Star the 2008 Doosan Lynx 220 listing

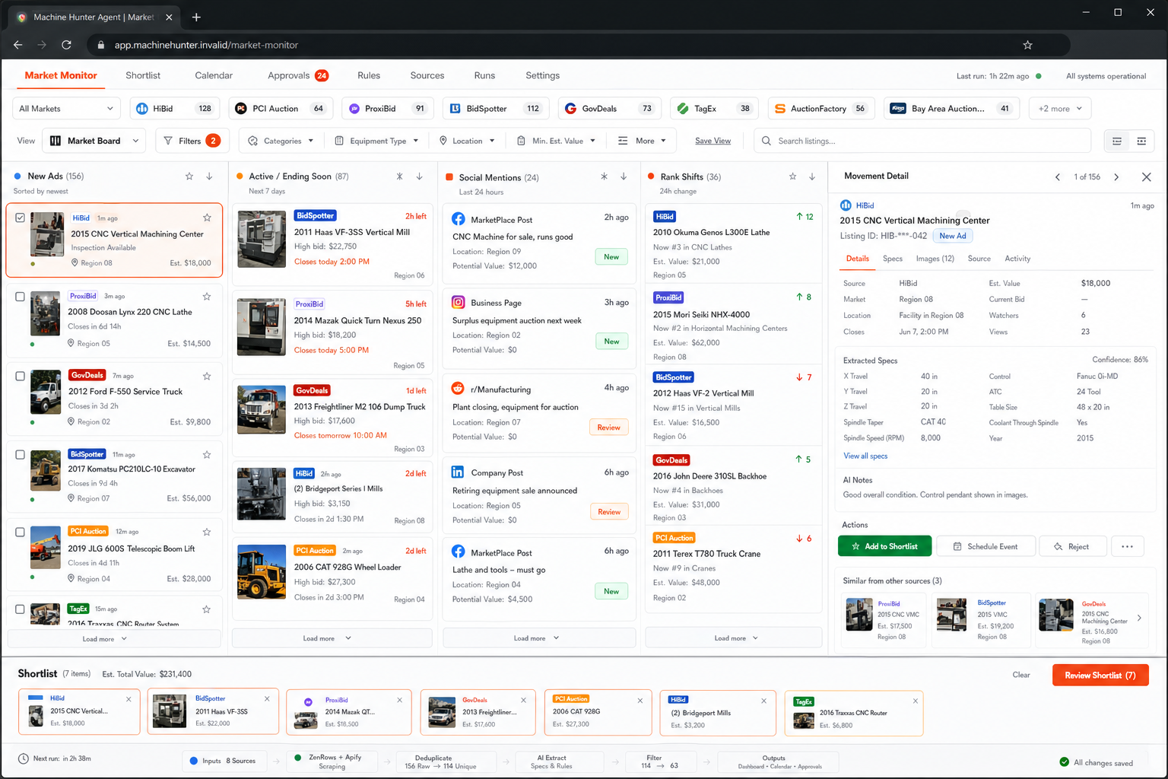coord(207,297)
